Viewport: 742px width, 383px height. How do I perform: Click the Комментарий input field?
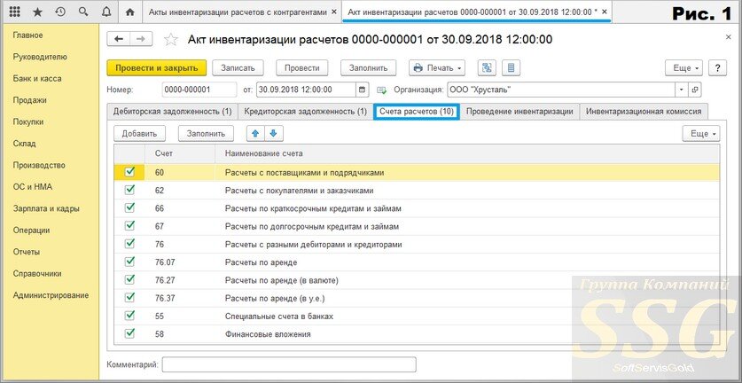(x=289, y=365)
